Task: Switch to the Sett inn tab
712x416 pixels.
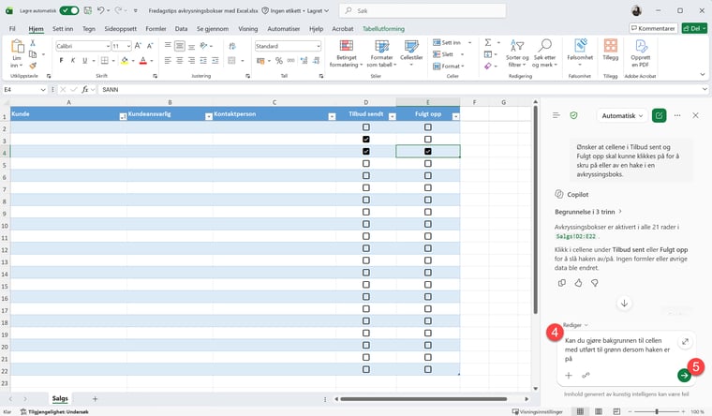Action: point(63,29)
